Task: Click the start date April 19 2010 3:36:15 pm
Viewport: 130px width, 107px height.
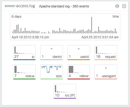Action: tap(30, 37)
